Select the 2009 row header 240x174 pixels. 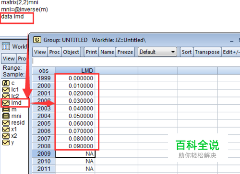click(44, 154)
